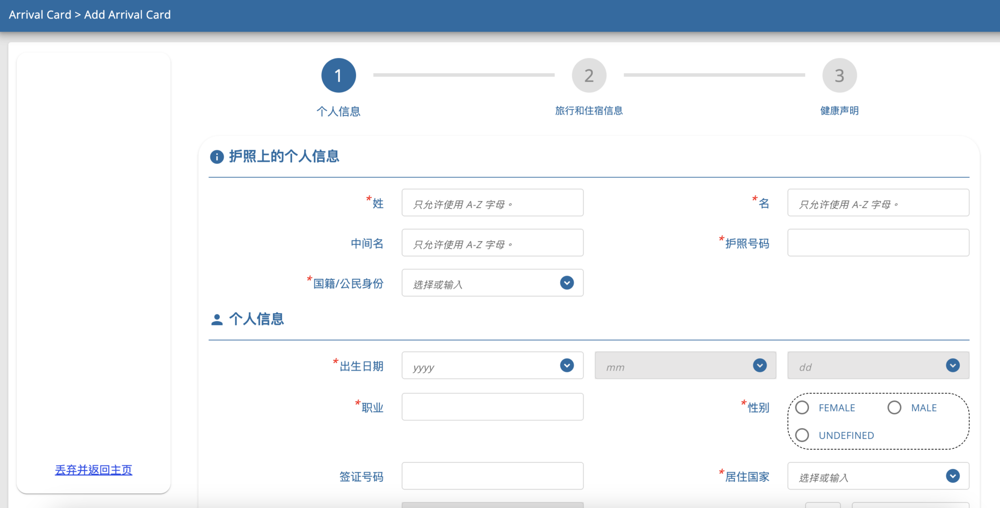Image resolution: width=1000 pixels, height=508 pixels.
Task: Click the info icon beside 护照上的个人信息 heading
Action: (216, 156)
